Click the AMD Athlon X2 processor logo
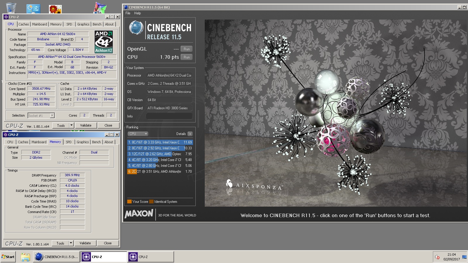Screen dimensions: 468x263 click(104, 42)
